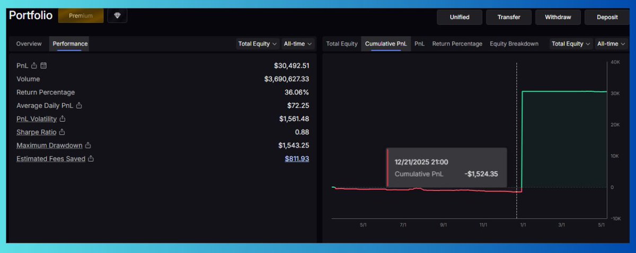Open the chart's Total Equity tab
Viewport: 636px width, 253px height.
342,44
